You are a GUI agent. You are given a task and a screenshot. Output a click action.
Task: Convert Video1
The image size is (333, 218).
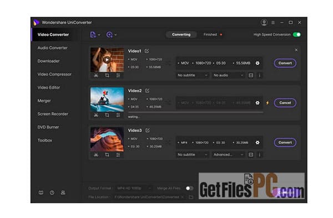(285, 63)
